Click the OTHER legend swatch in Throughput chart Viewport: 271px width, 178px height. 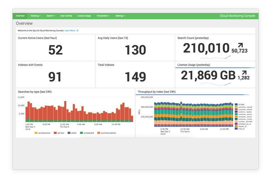[236, 105]
